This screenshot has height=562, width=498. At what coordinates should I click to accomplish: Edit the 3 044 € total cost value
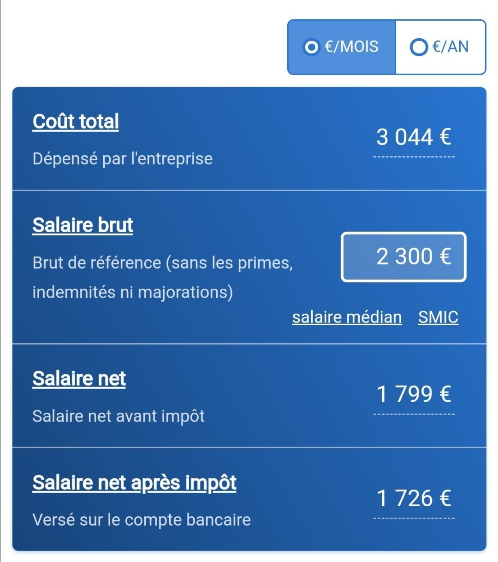[414, 137]
